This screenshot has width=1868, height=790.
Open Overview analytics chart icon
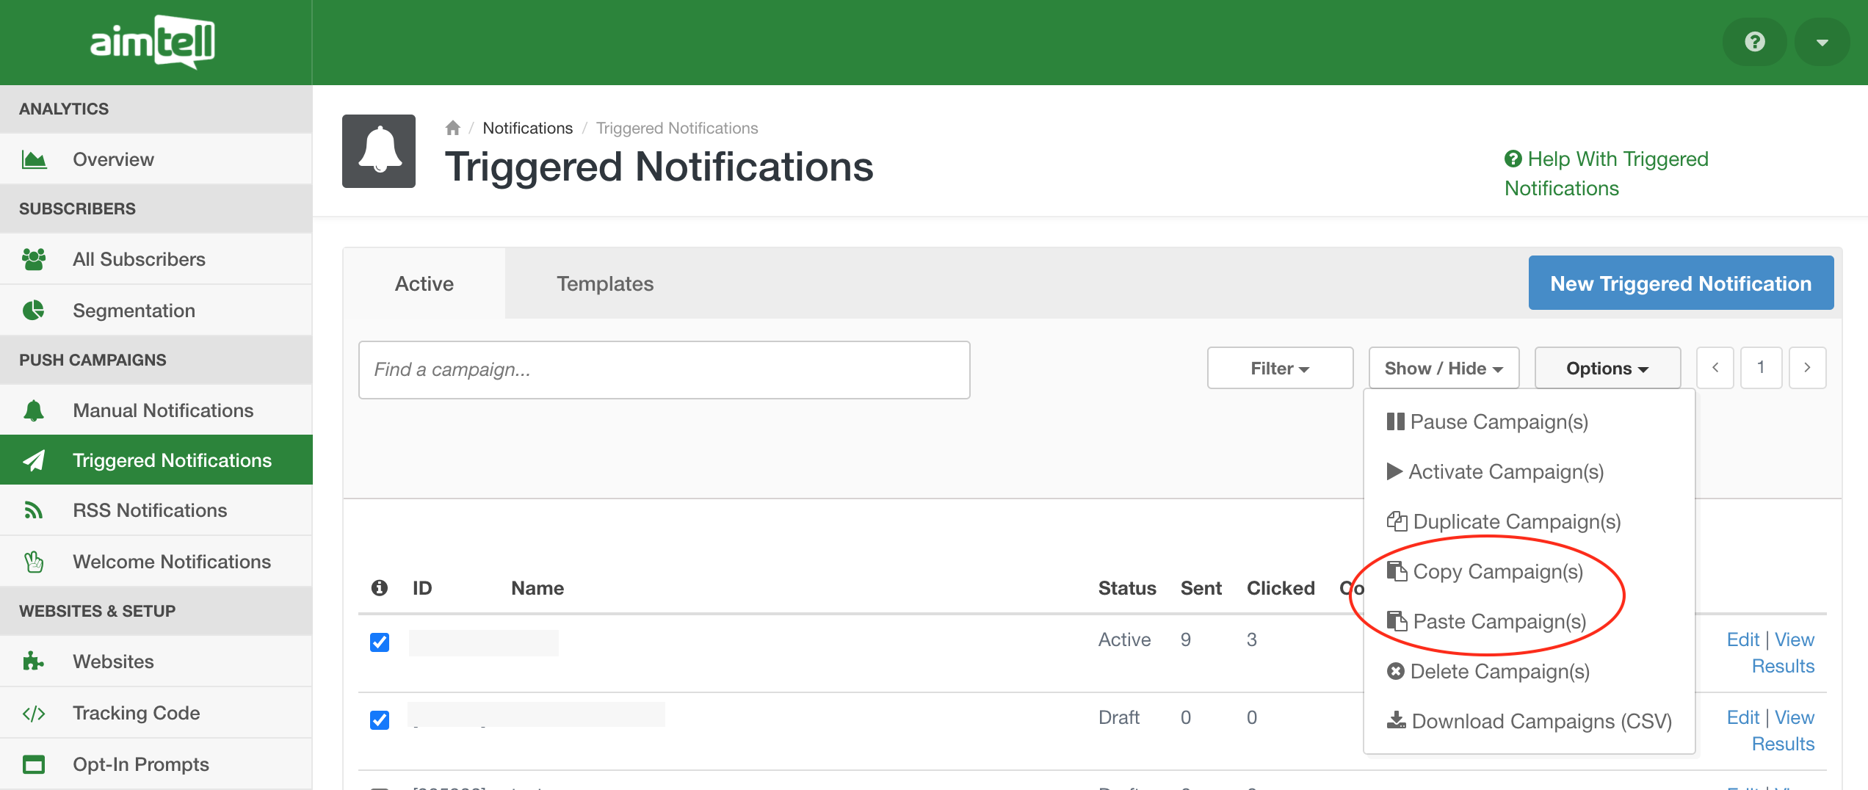34,159
